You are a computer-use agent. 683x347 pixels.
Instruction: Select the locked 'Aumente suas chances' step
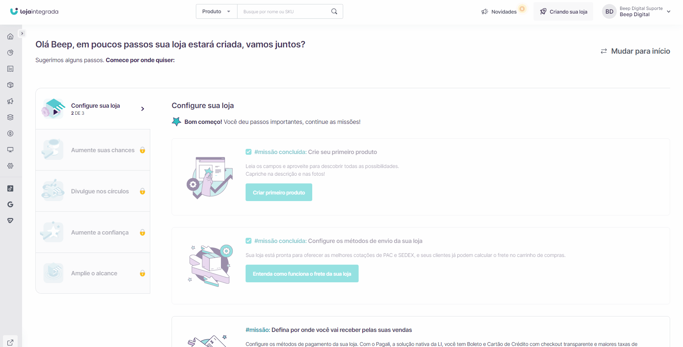pos(93,150)
